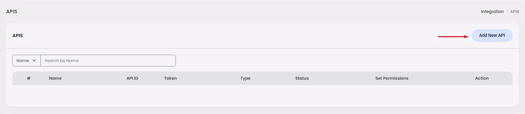Click the slash separator in the breadcrumb
525x114 pixels.
pos(507,12)
